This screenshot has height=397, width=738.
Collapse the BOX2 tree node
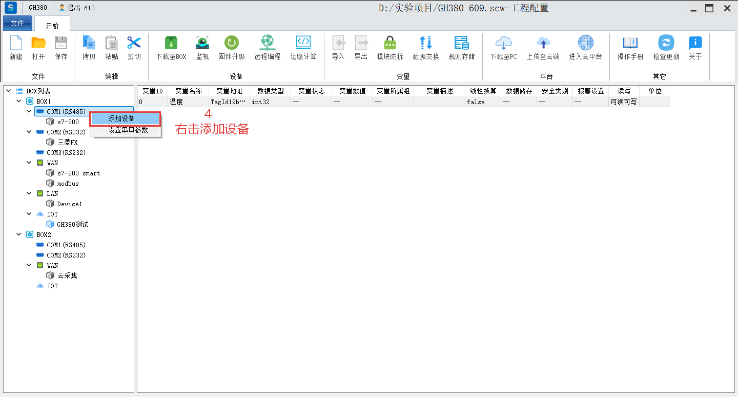coord(18,234)
